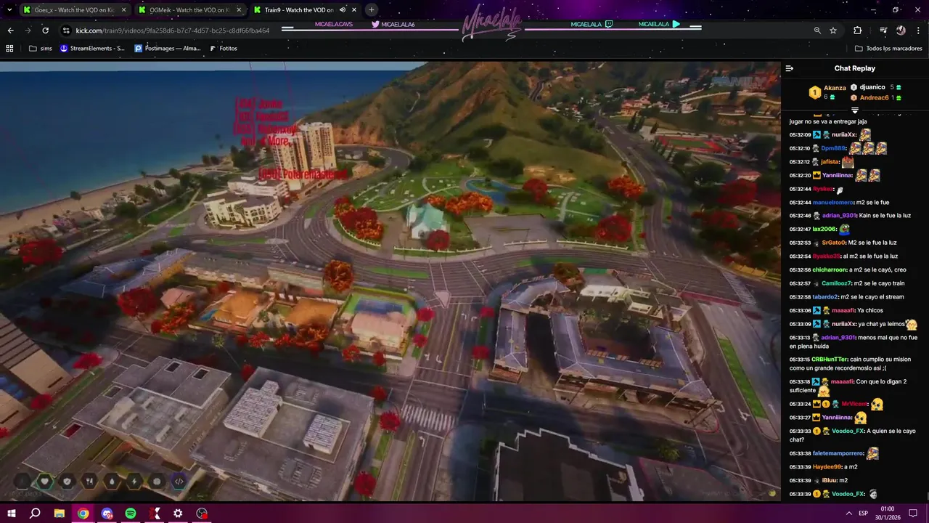Click the brain stress HUD icon
Image resolution: width=929 pixels, height=523 pixels.
(157, 481)
